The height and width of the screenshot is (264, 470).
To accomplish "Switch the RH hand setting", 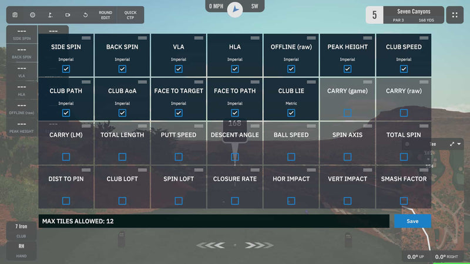I will (x=21, y=251).
